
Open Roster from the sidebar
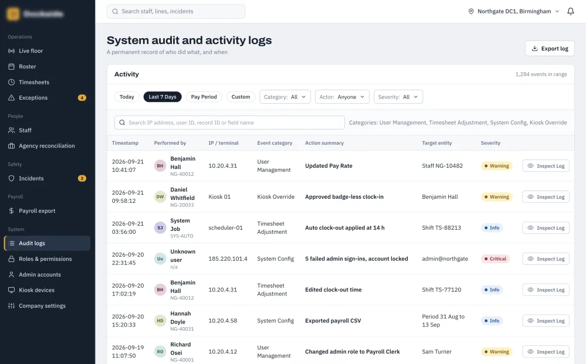[x=47, y=66]
